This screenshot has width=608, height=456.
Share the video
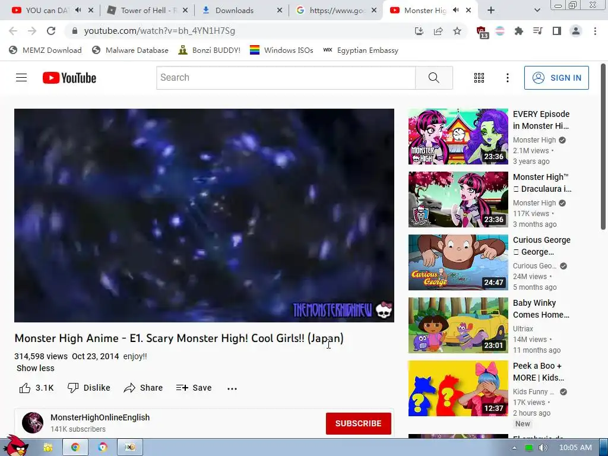143,388
